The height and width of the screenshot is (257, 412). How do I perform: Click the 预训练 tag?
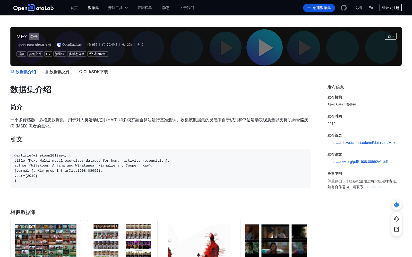[60, 54]
